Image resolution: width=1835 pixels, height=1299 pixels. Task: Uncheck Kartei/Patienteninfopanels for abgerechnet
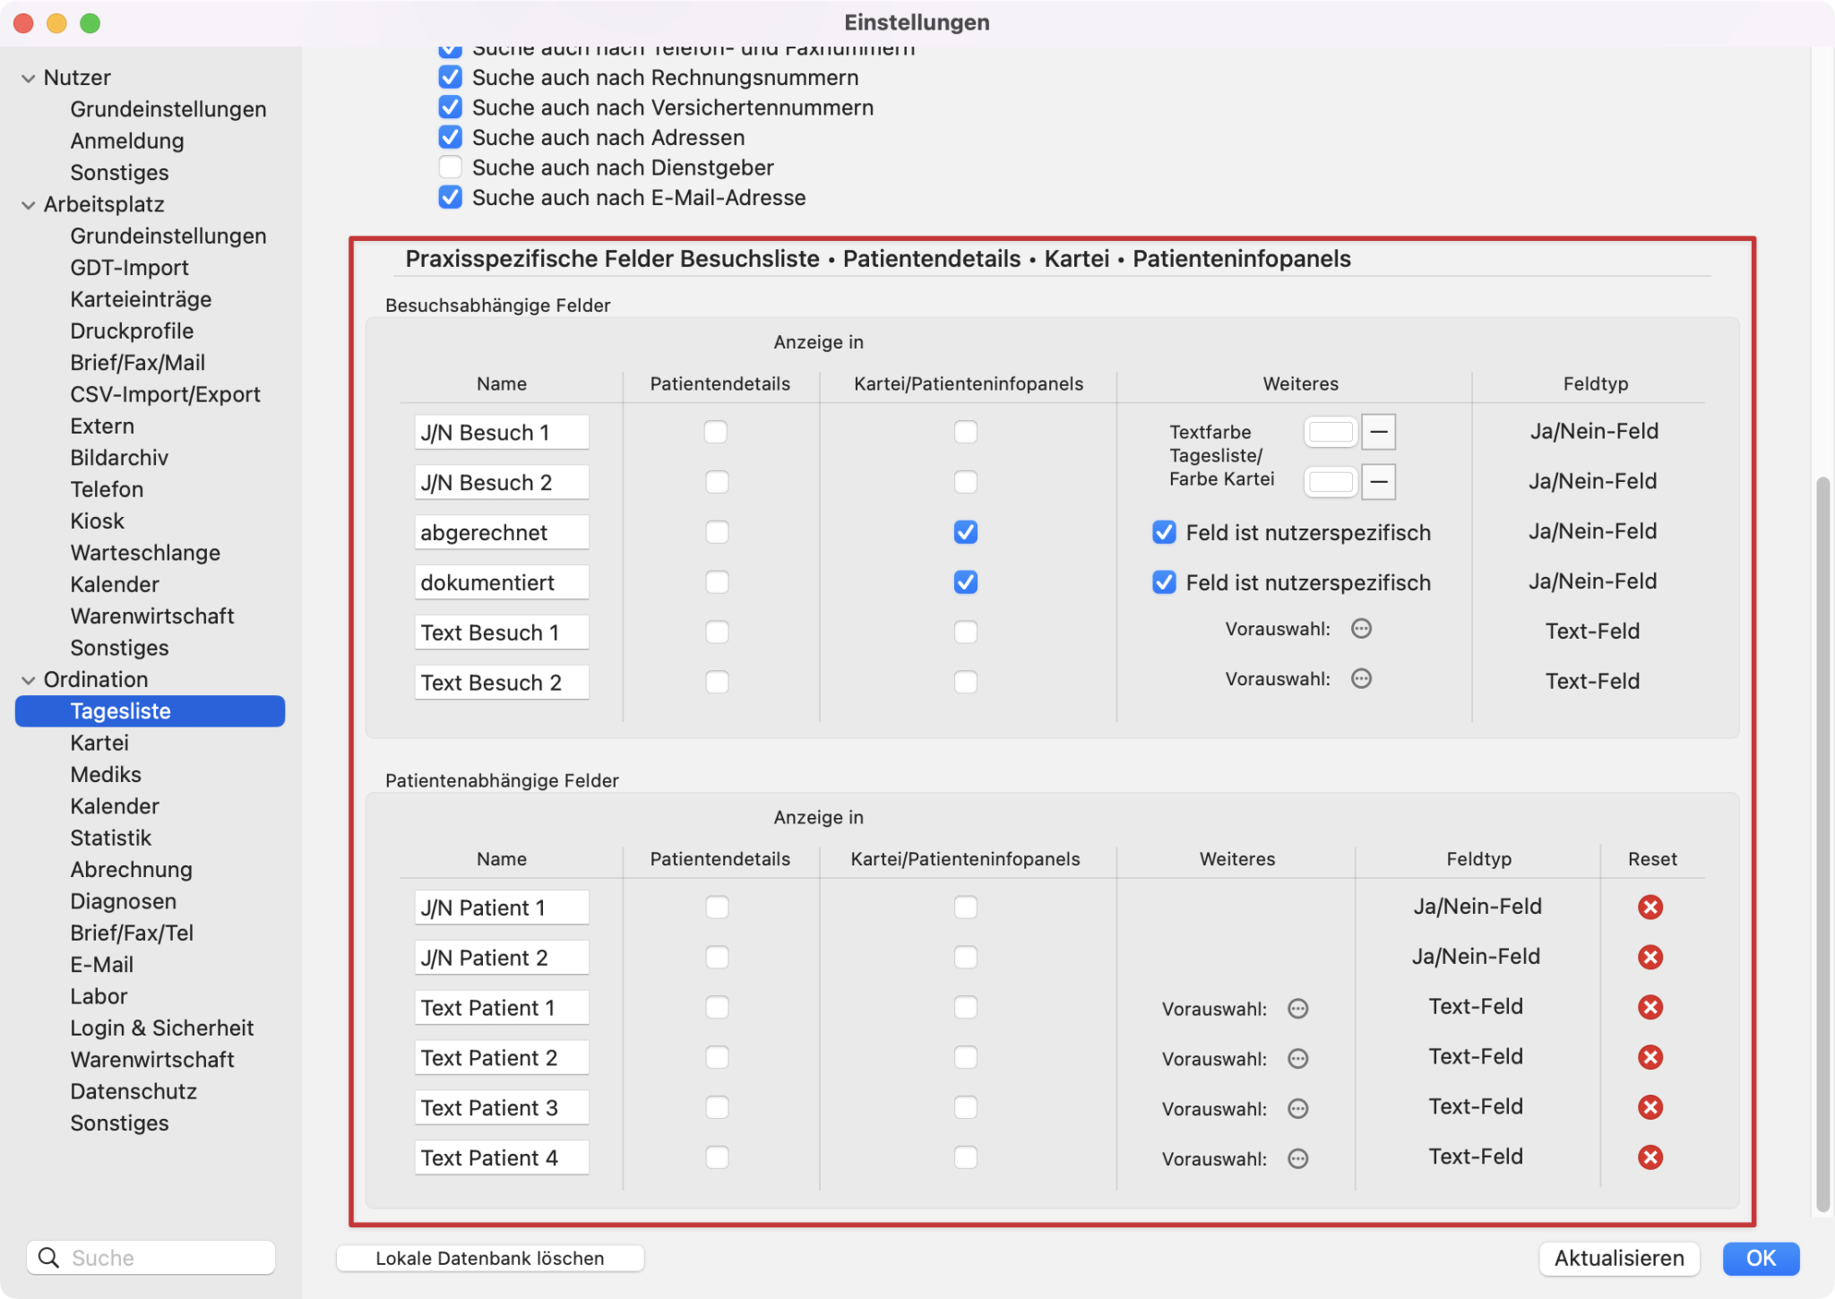pyautogui.click(x=966, y=532)
